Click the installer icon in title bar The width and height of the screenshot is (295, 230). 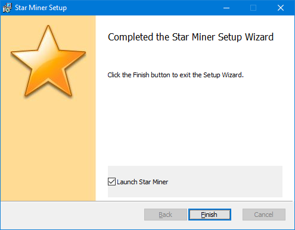tap(7, 8)
